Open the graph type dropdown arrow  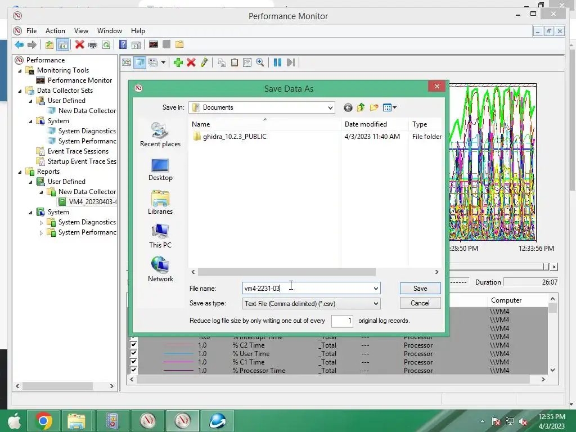pos(163,62)
